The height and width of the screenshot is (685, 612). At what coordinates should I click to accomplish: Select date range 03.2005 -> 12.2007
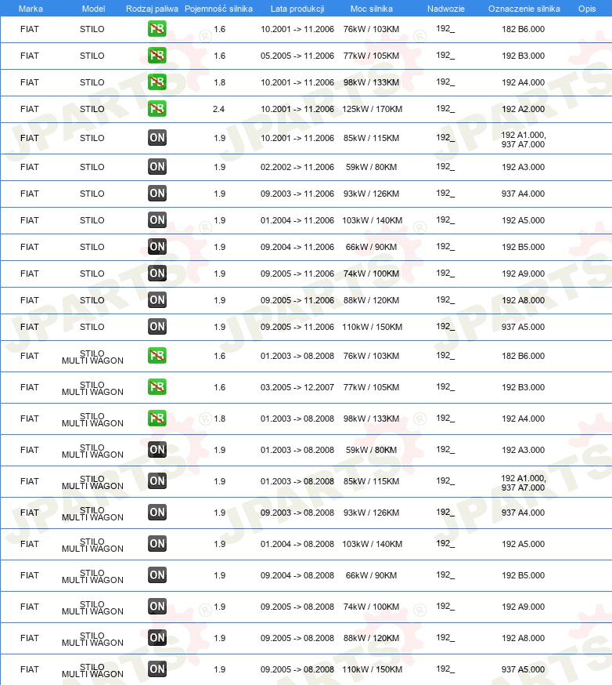click(x=297, y=387)
